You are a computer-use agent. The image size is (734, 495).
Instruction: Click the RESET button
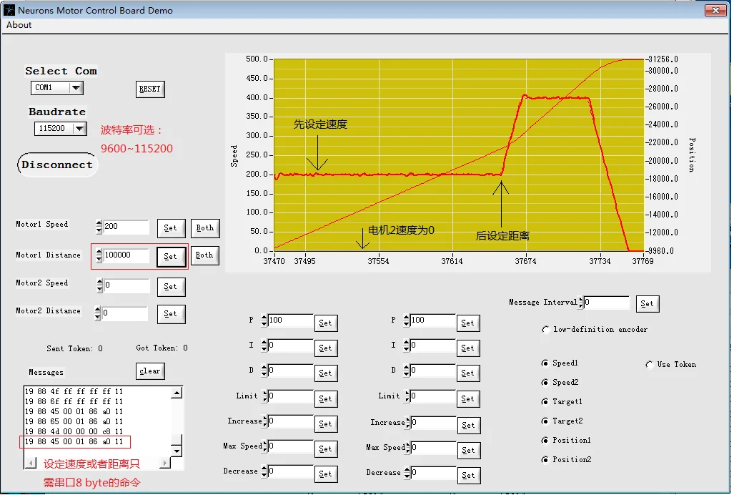(x=150, y=89)
